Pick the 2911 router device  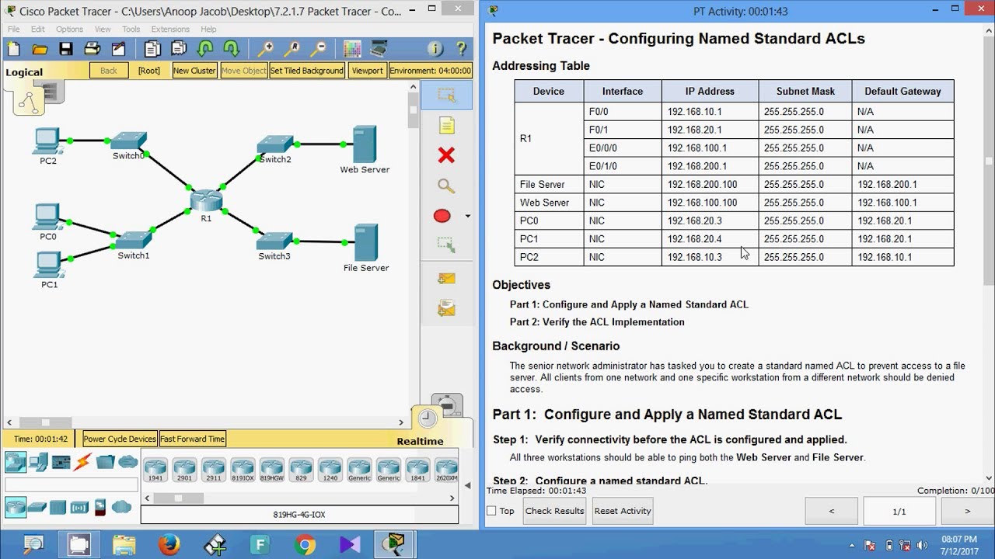(213, 470)
